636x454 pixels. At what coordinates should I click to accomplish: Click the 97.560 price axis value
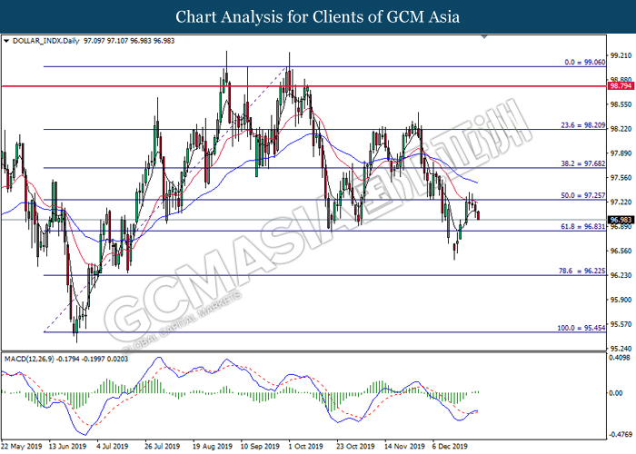click(621, 178)
